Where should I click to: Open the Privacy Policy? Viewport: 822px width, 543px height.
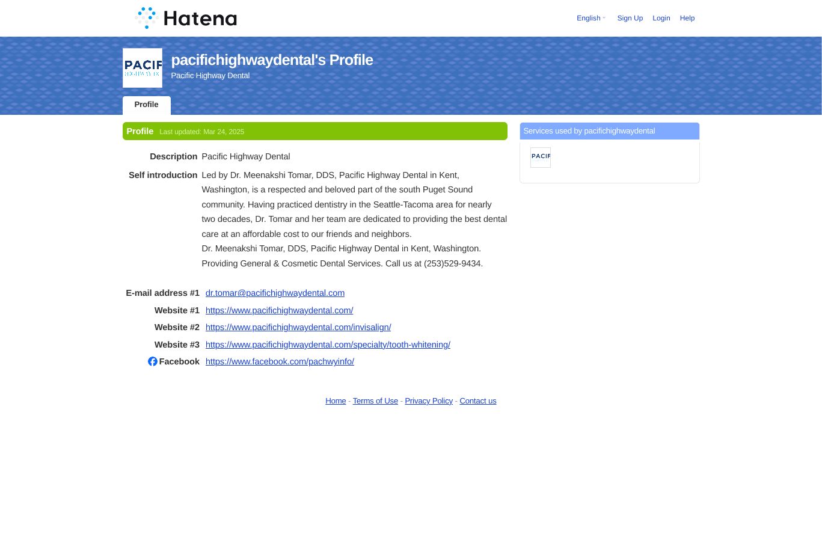429,401
